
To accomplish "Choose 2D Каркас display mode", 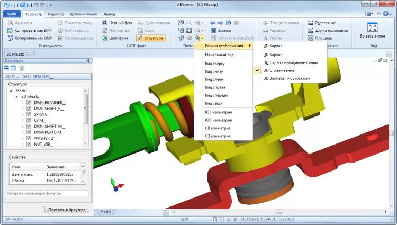I will click(x=291, y=46).
